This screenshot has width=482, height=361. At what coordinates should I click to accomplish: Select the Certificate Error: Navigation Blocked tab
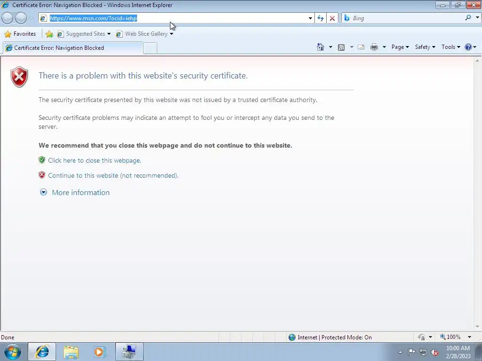click(x=72, y=48)
